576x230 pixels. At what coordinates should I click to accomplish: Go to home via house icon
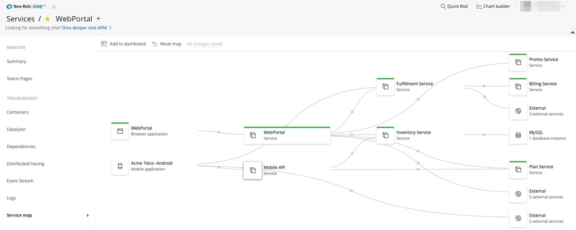click(x=54, y=6)
